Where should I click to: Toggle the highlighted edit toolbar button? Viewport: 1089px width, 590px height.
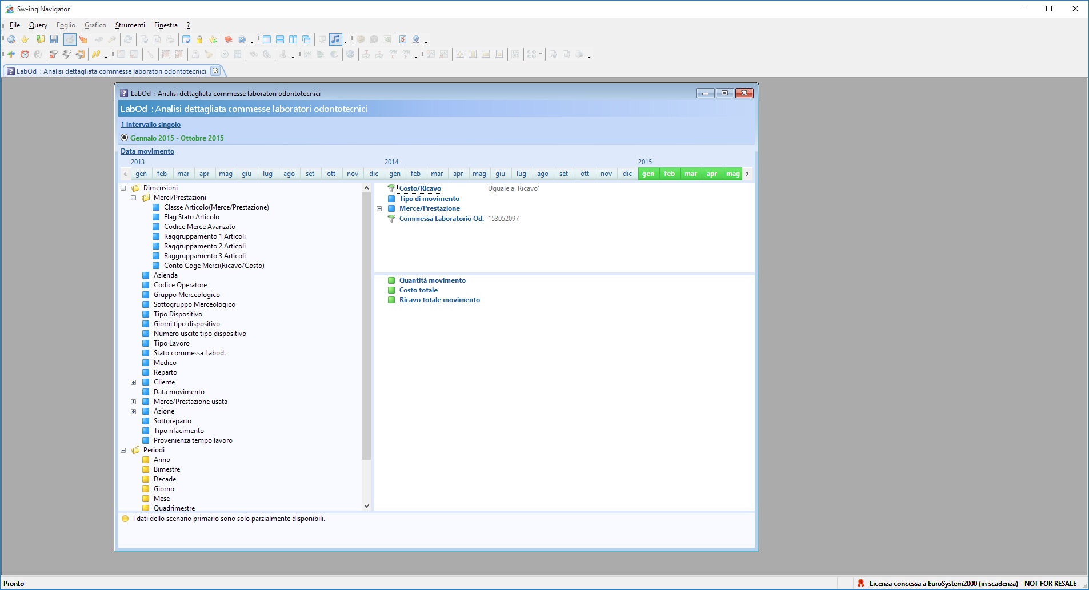click(69, 39)
